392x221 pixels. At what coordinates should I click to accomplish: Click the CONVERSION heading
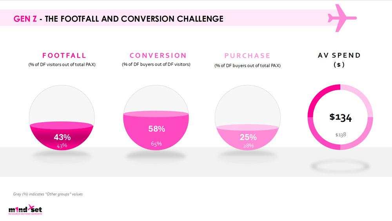158,56
